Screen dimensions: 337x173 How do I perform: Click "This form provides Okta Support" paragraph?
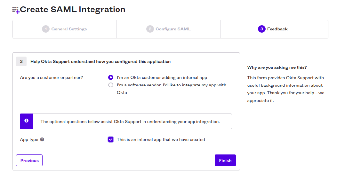286,89
